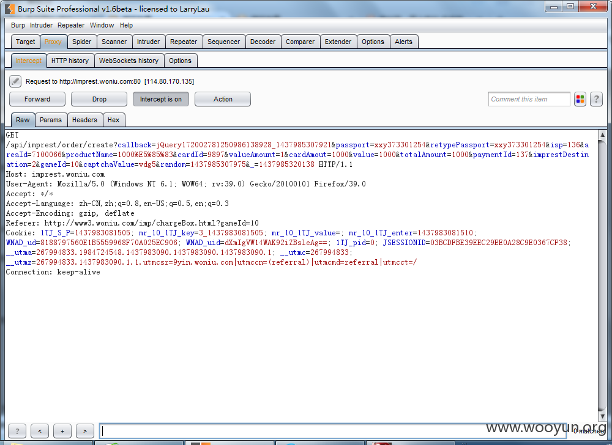The image size is (612, 445).
Task: Select the Raw request view tab
Action: (23, 120)
